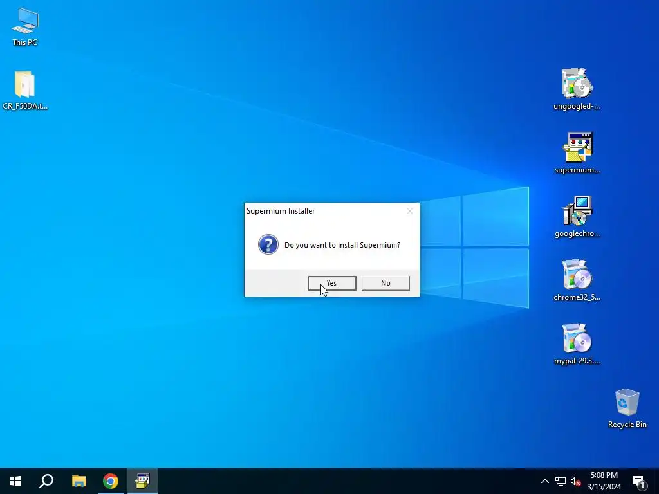Click the "Do you want to install Supermium?" message
This screenshot has width=659, height=494.
[x=342, y=245]
